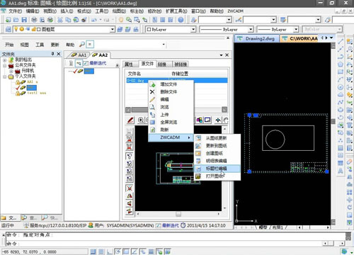This screenshot has height=255, width=354.
Task: Open the ByLayer linetype dropdown
Action: point(251,29)
